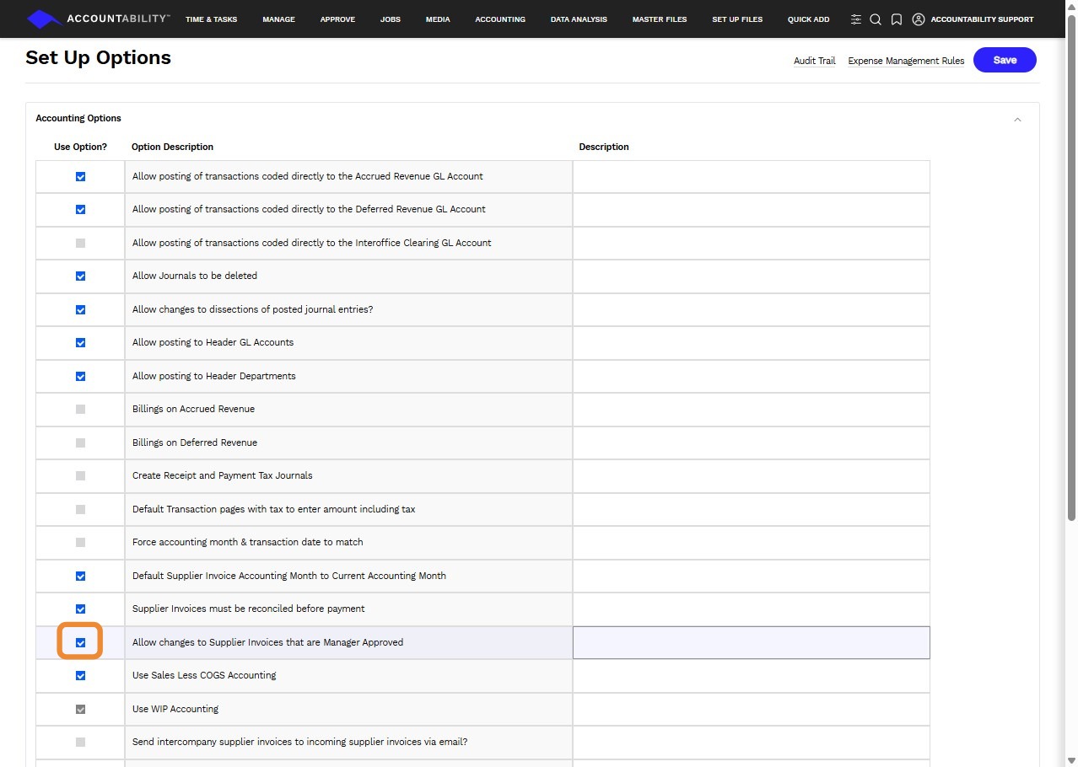Open the Time & Tasks menu
This screenshot has height=767, width=1078.
point(211,19)
